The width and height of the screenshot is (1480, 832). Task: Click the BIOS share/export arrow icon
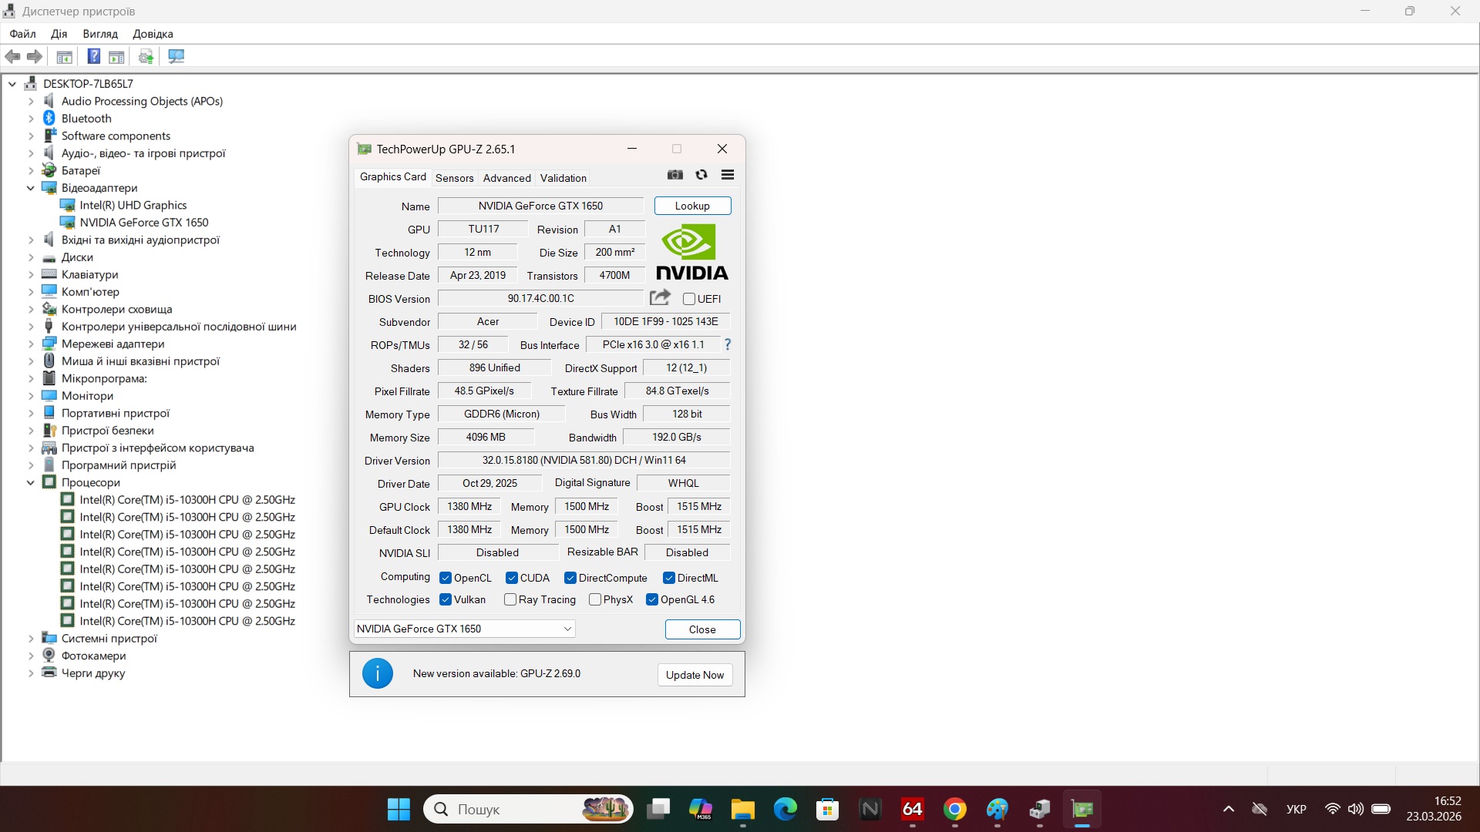(x=660, y=297)
